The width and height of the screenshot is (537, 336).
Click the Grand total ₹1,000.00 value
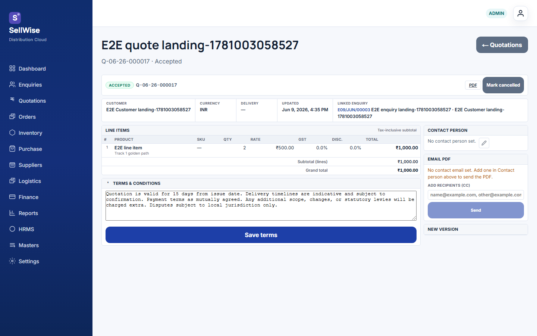tap(407, 170)
